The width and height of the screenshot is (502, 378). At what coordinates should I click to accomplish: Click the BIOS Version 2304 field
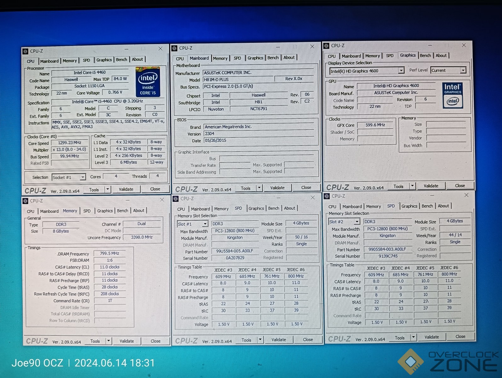click(259, 134)
